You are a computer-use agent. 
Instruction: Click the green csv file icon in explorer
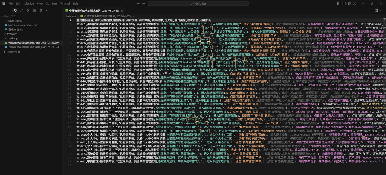6,43
